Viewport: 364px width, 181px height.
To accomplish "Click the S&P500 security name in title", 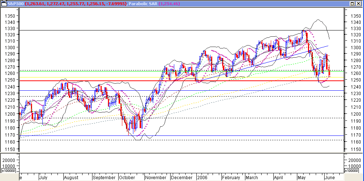I will click(x=15, y=4).
